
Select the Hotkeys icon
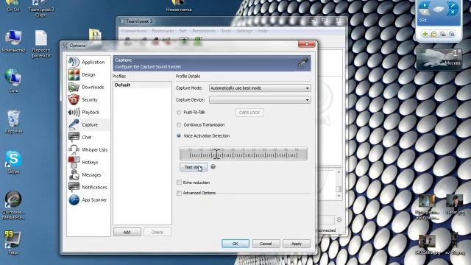[x=74, y=162]
